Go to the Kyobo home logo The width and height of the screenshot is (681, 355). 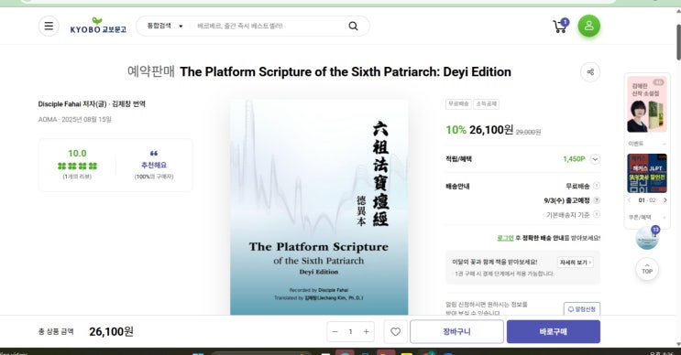click(98, 26)
